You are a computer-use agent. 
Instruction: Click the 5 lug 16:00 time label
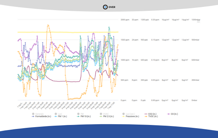tap(81, 106)
